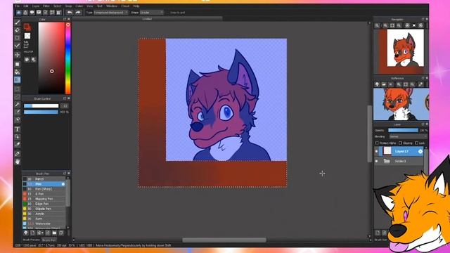The height and width of the screenshot is (253, 450).
Task: Select the Gradient tool
Action: [x=18, y=79]
